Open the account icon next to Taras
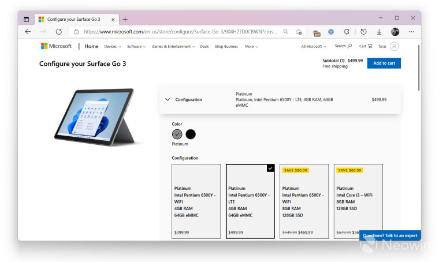 point(394,46)
